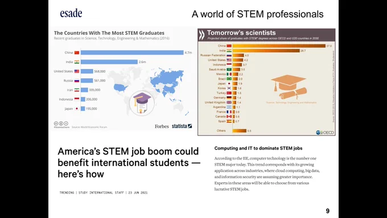Viewport: 387px width, 218px height.
Task: Click China's orange bar in OECD chart
Action: tap(279, 46)
